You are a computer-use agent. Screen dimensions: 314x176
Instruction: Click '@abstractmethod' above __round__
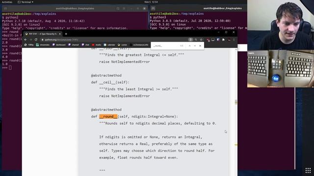tap(106, 110)
